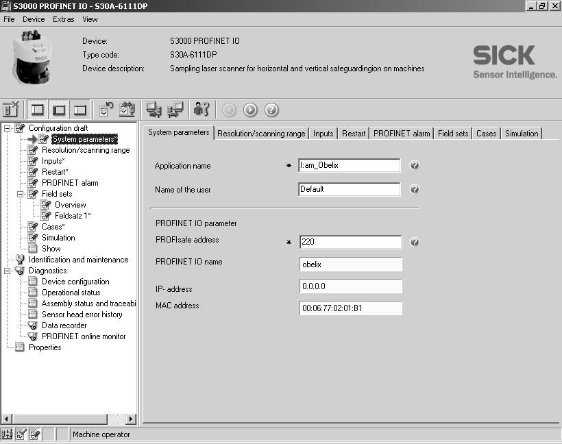
Task: Select Sensor head error history
Action: (x=82, y=314)
